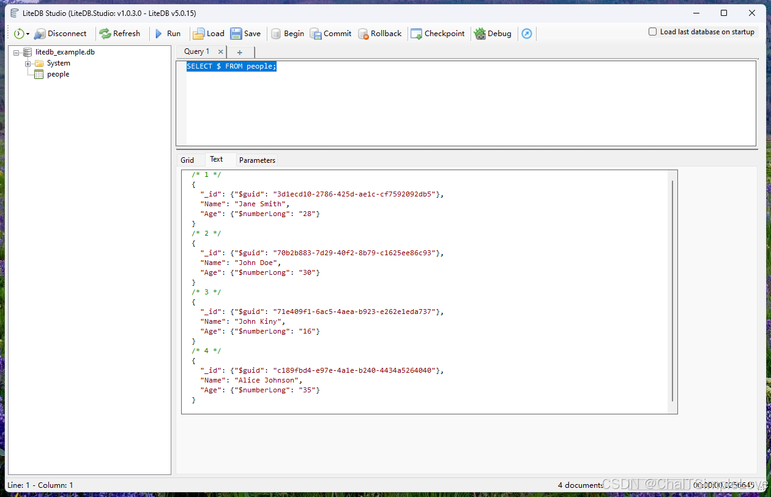Click the guid starting with 3d1ecd10
This screenshot has height=497, width=771.
(x=356, y=194)
